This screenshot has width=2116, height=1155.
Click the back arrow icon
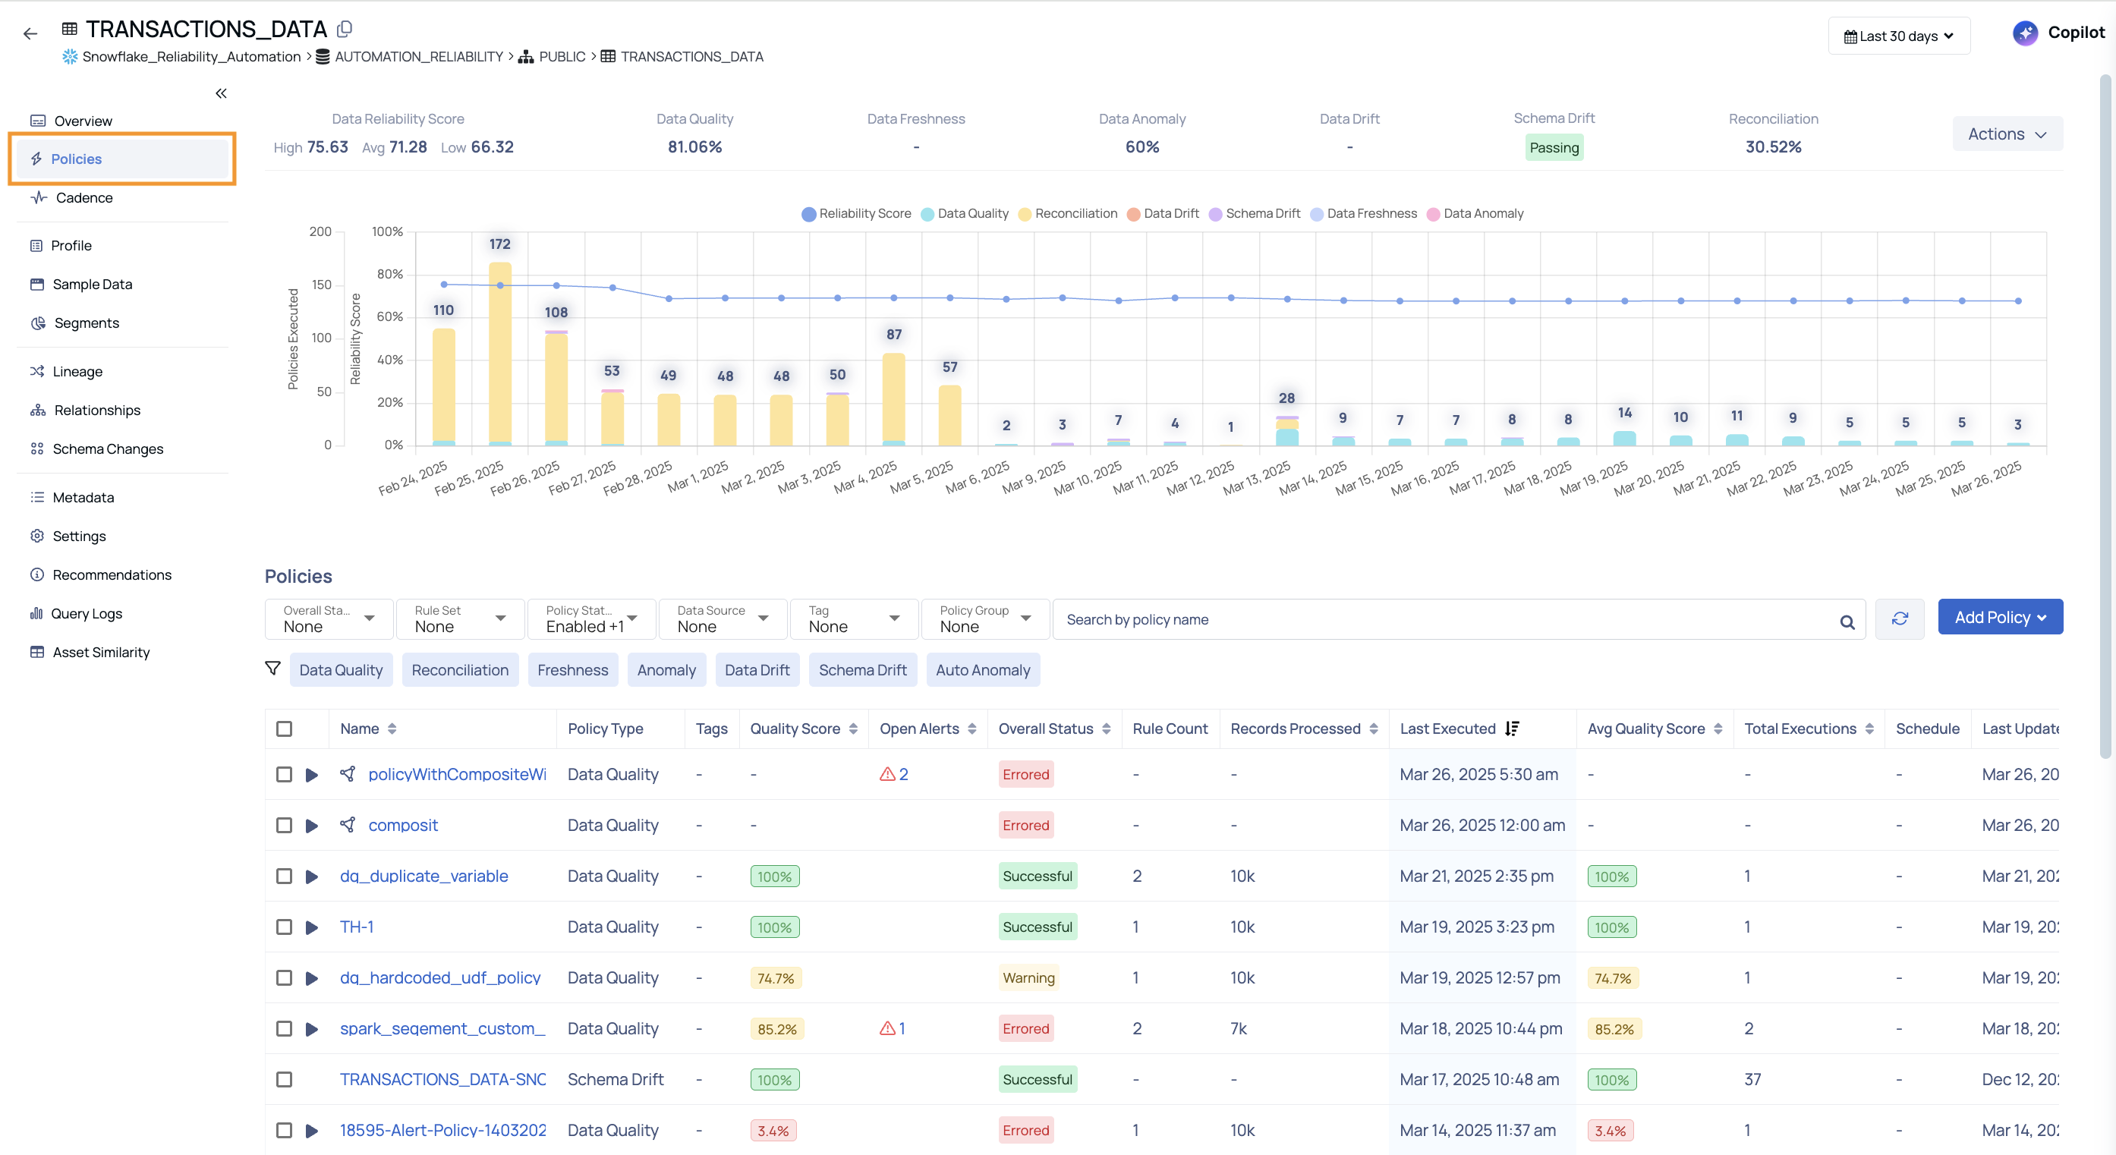[x=30, y=33]
